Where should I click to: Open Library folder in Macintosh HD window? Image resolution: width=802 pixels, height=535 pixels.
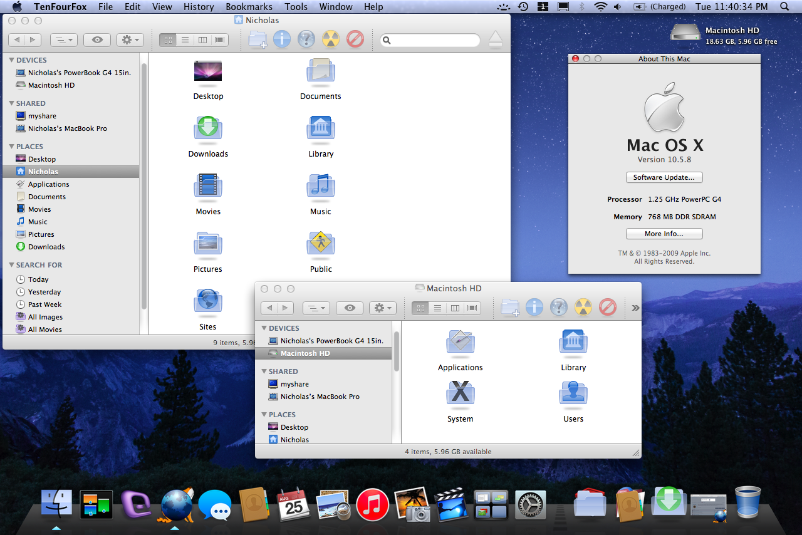[x=573, y=343]
